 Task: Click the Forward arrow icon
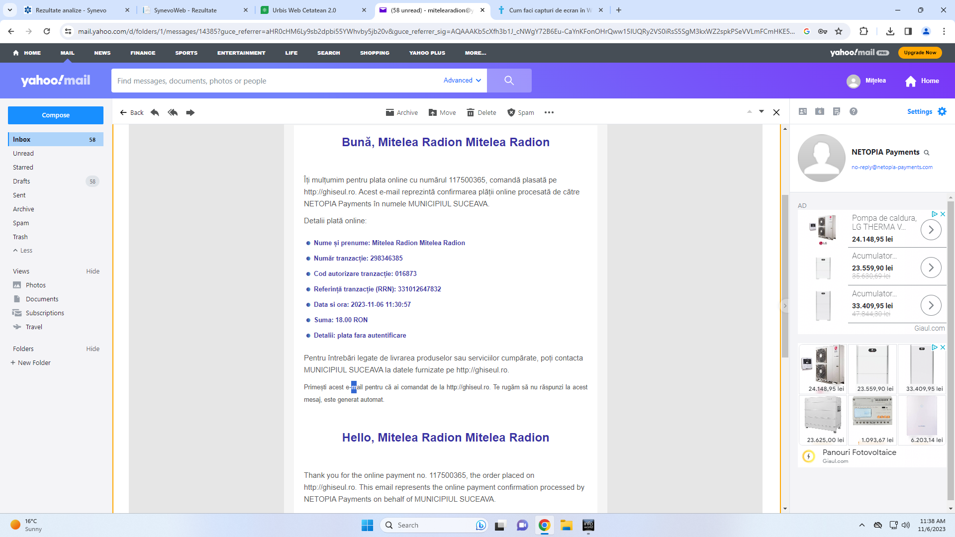(x=190, y=113)
